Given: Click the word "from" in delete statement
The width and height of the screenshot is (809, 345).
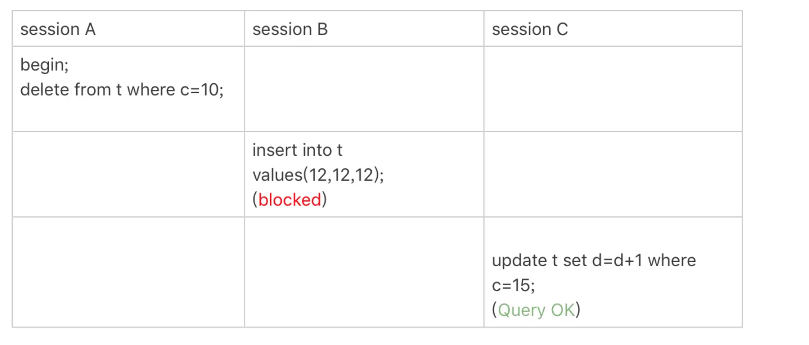Looking at the screenshot, I should point(92,90).
